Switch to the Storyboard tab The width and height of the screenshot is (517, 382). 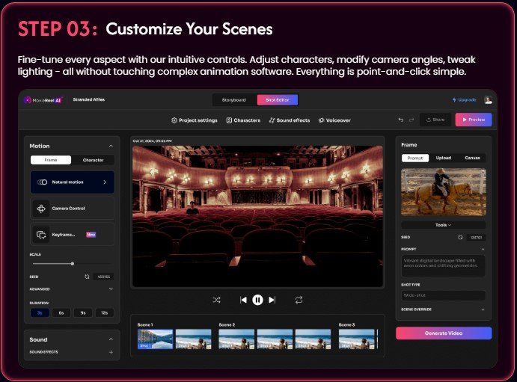pyautogui.click(x=234, y=99)
